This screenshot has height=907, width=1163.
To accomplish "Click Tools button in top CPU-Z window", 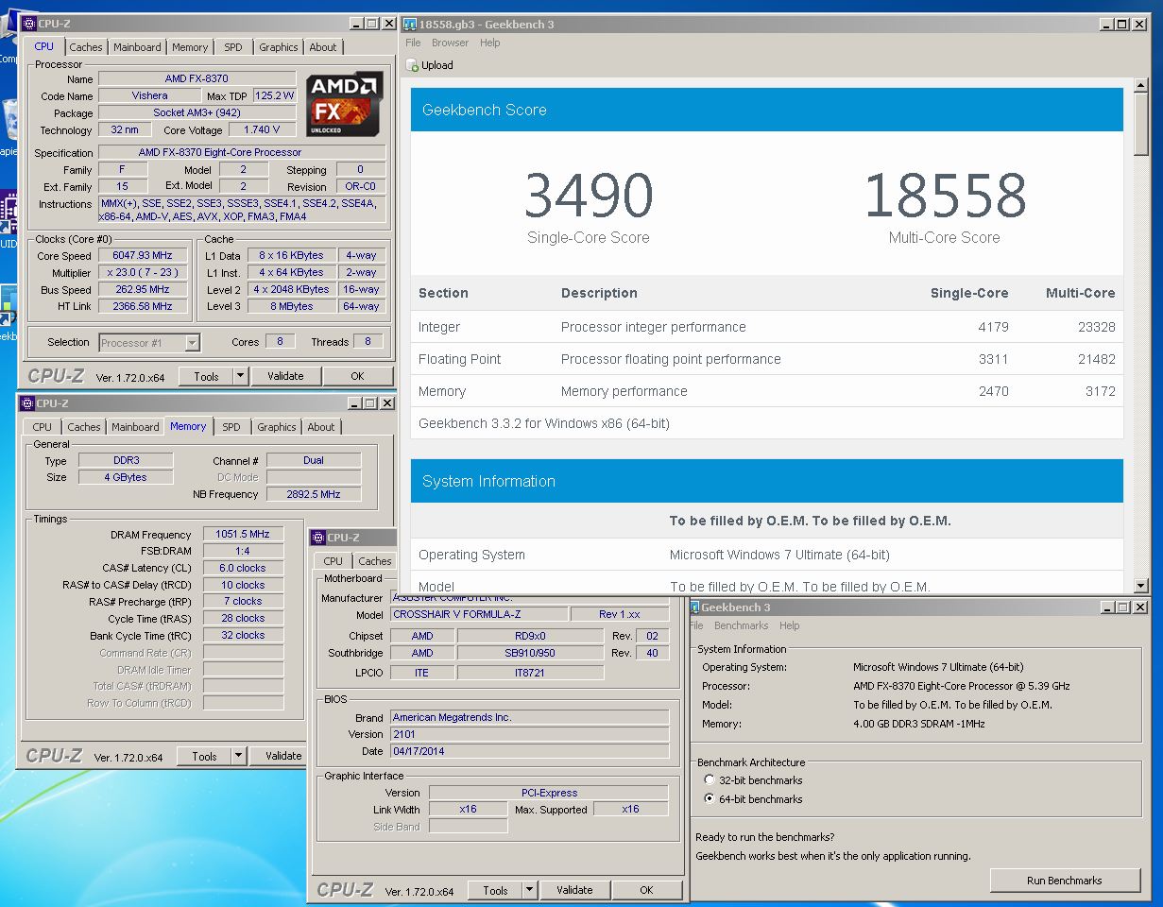I will [x=206, y=376].
